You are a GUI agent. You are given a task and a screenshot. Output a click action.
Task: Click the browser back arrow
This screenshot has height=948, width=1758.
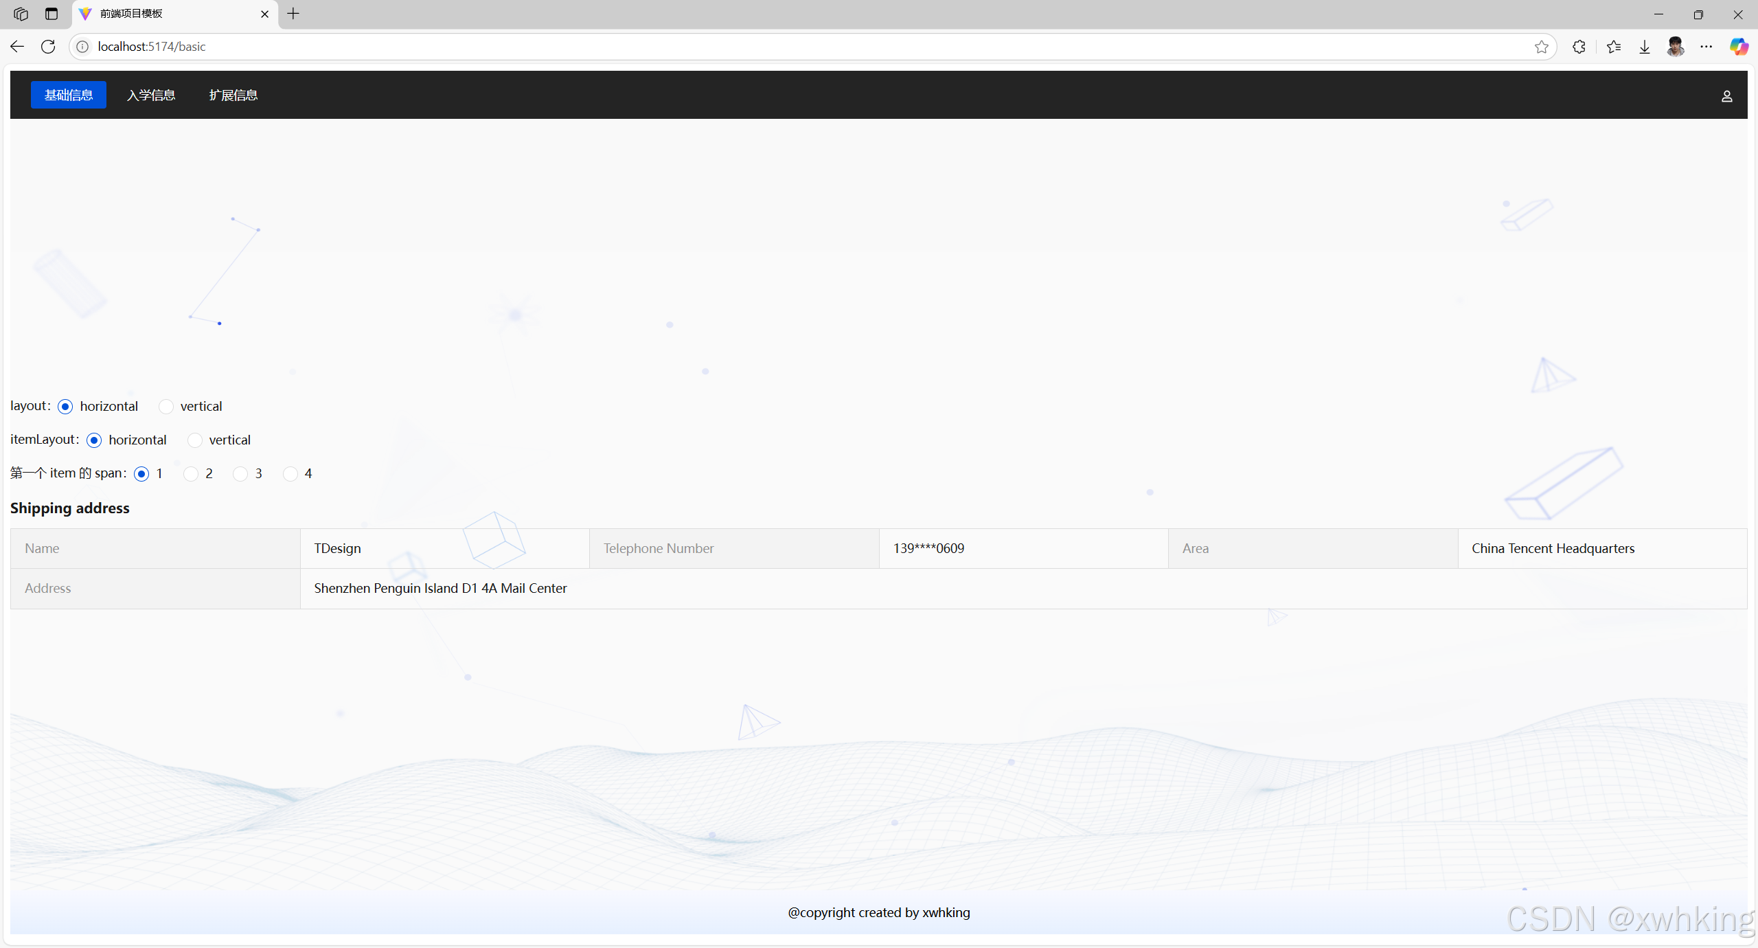(17, 47)
